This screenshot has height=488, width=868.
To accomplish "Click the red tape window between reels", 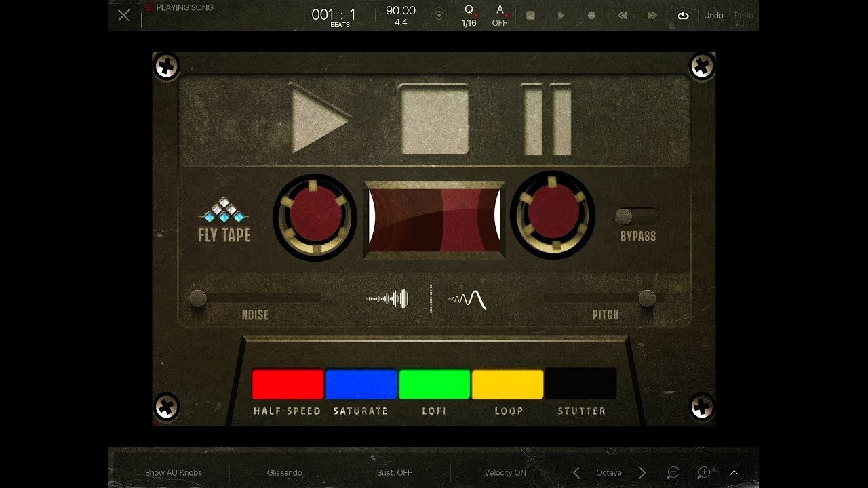I will pos(434,219).
